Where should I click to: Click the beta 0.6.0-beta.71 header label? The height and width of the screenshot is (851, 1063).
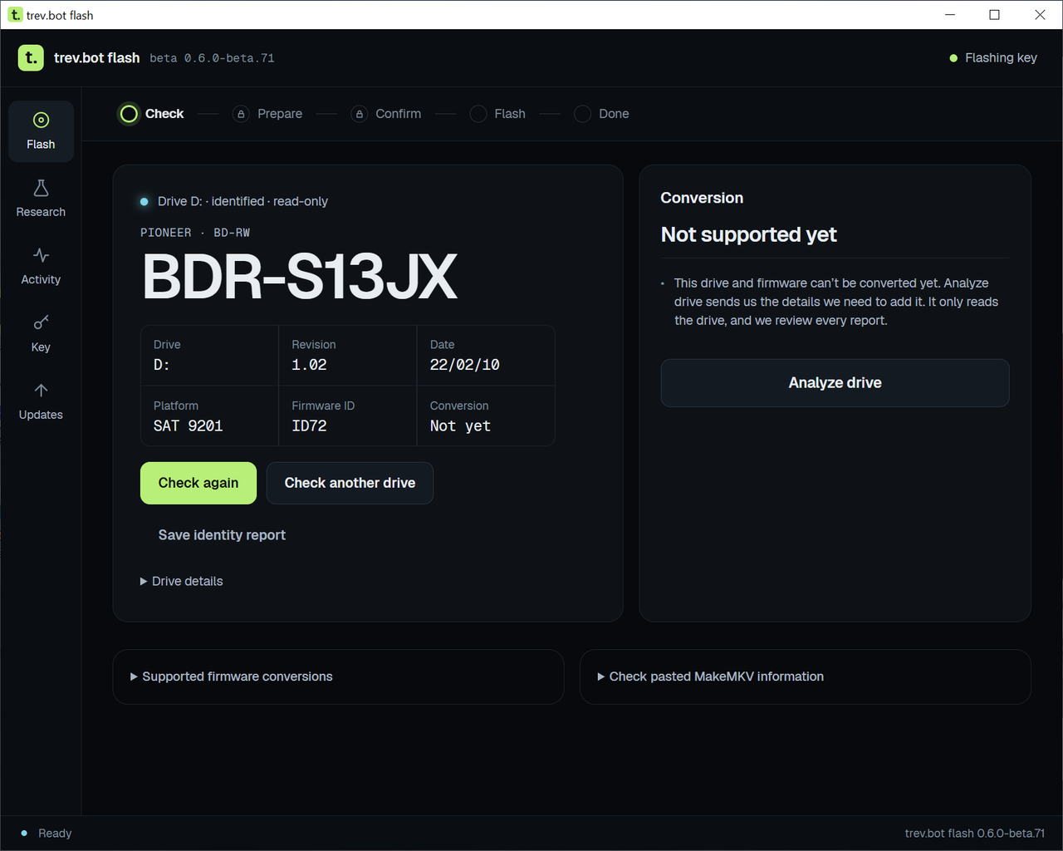[212, 58]
